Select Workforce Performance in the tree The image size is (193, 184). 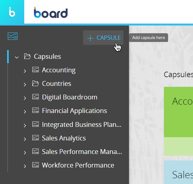click(x=78, y=165)
